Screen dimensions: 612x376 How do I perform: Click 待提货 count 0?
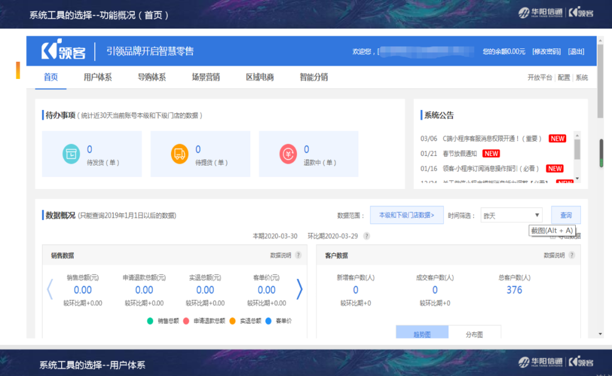click(198, 149)
